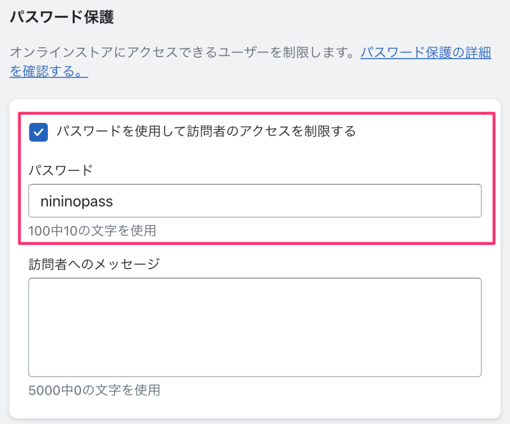Image resolution: width=510 pixels, height=424 pixels.
Task: Click the label 'パスワードを使用して訪問者のアクセスを制限する'
Action: point(206,131)
